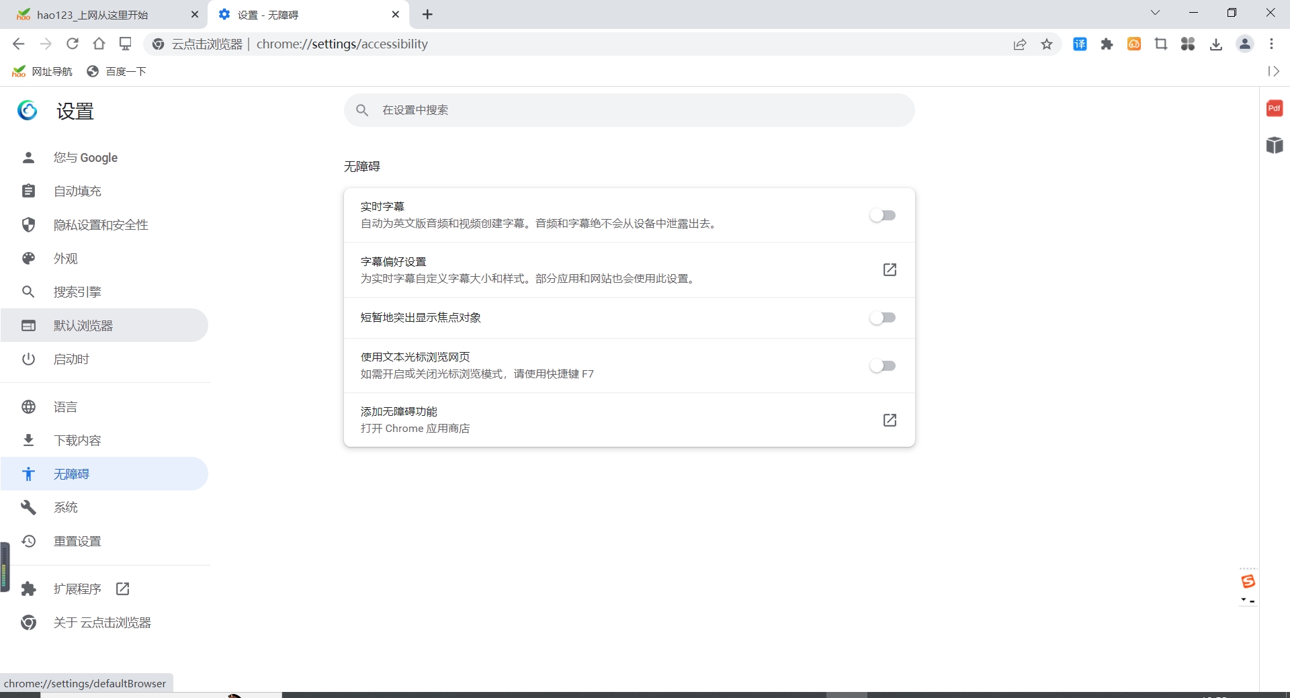The image size is (1290, 698).
Task: Open 您与 Google settings section
Action: coord(104,157)
